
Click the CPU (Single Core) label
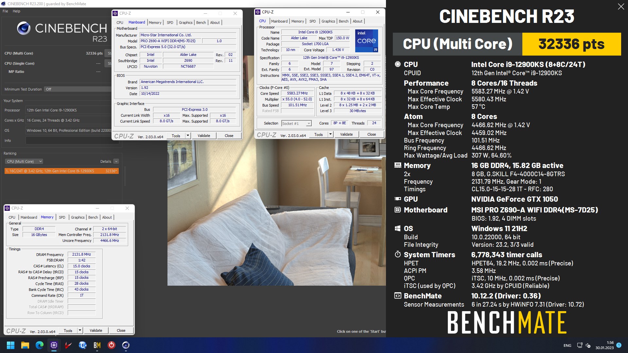[x=19, y=63]
